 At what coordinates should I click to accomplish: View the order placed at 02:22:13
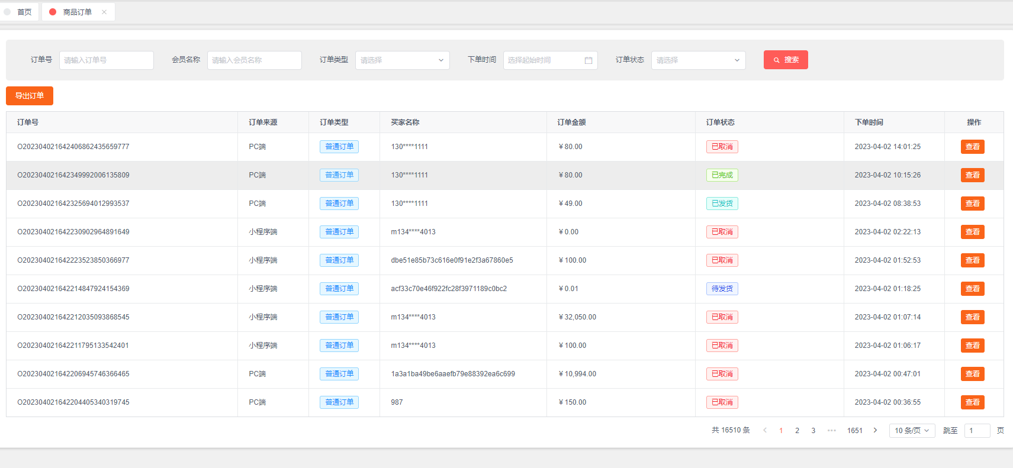click(973, 232)
